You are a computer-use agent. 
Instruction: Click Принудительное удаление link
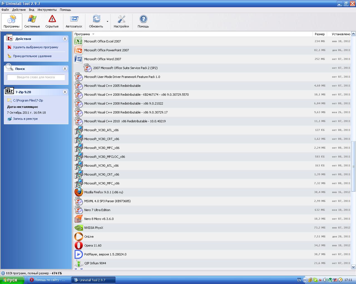(32, 56)
